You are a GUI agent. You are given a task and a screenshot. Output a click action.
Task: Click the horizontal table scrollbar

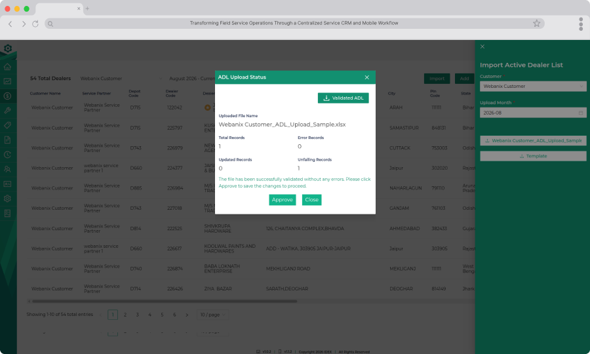click(x=165, y=302)
